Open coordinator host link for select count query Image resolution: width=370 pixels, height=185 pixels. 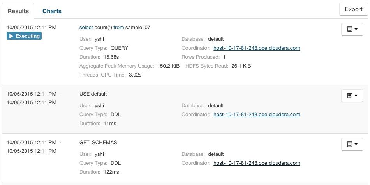coord(257,48)
